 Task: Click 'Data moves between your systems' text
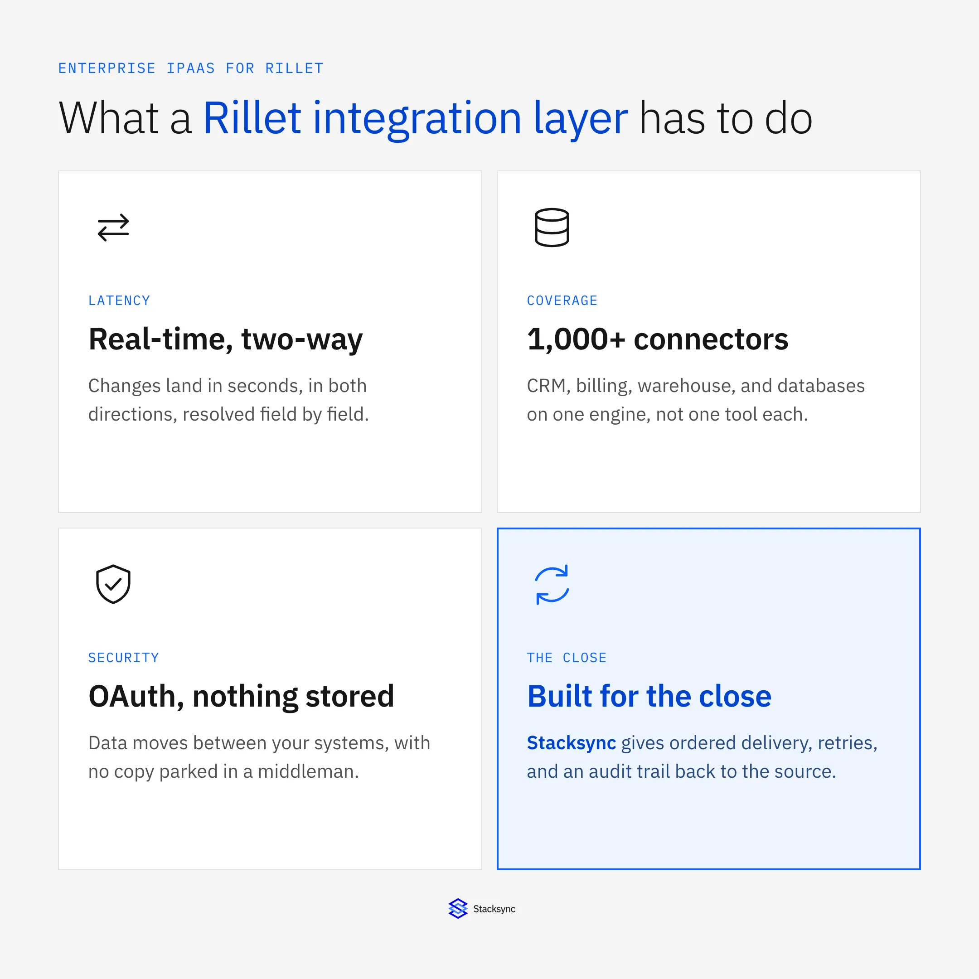pyautogui.click(x=239, y=743)
